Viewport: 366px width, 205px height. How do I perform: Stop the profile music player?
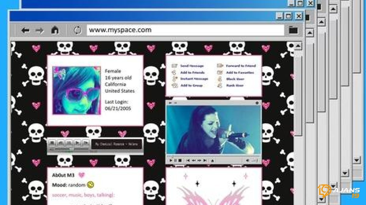click(52, 143)
